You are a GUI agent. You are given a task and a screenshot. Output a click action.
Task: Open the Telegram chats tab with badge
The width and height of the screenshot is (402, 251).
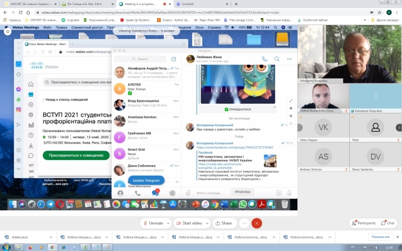tap(155, 193)
